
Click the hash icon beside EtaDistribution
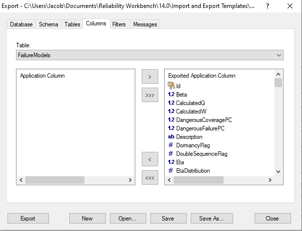pos(171,171)
